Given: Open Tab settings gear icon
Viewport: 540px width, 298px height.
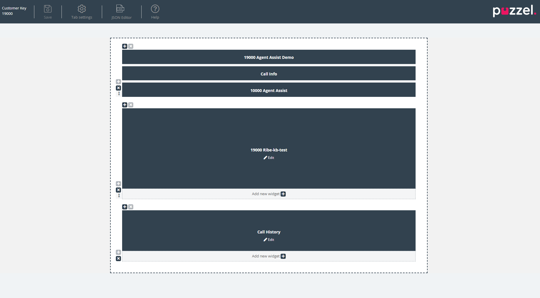Looking at the screenshot, I should 82,9.
